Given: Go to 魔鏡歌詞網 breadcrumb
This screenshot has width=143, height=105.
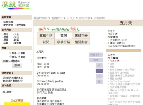Looking at the screenshot, I should tap(40, 18).
